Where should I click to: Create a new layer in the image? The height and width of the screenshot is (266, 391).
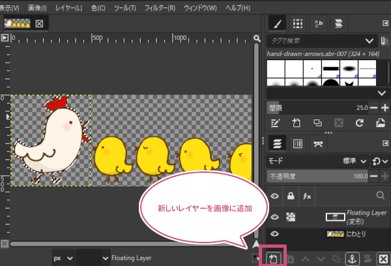[273, 259]
